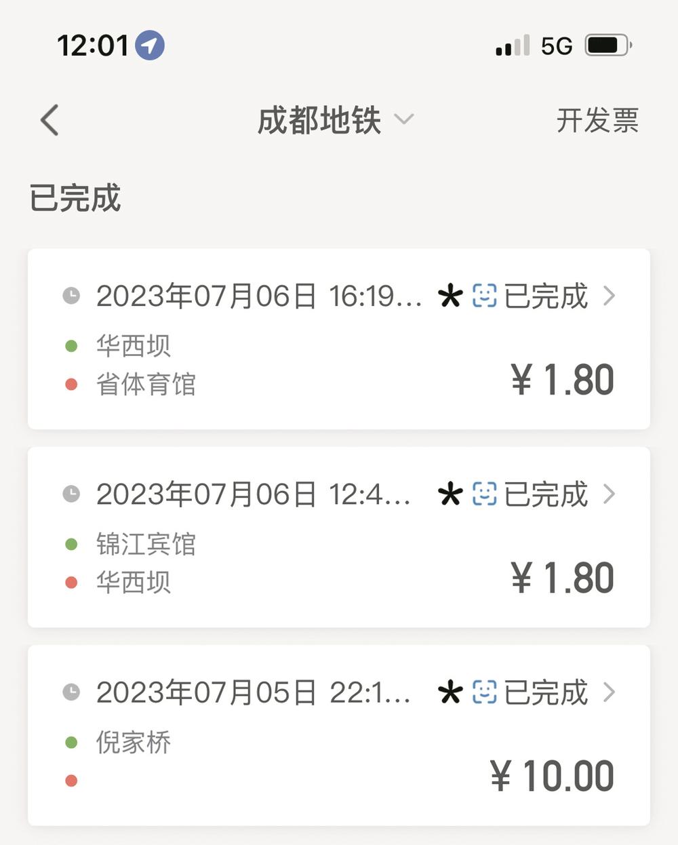This screenshot has width=678, height=845.
Task: Tap the asterisk mark on 16:19 trip
Action: coord(450,296)
